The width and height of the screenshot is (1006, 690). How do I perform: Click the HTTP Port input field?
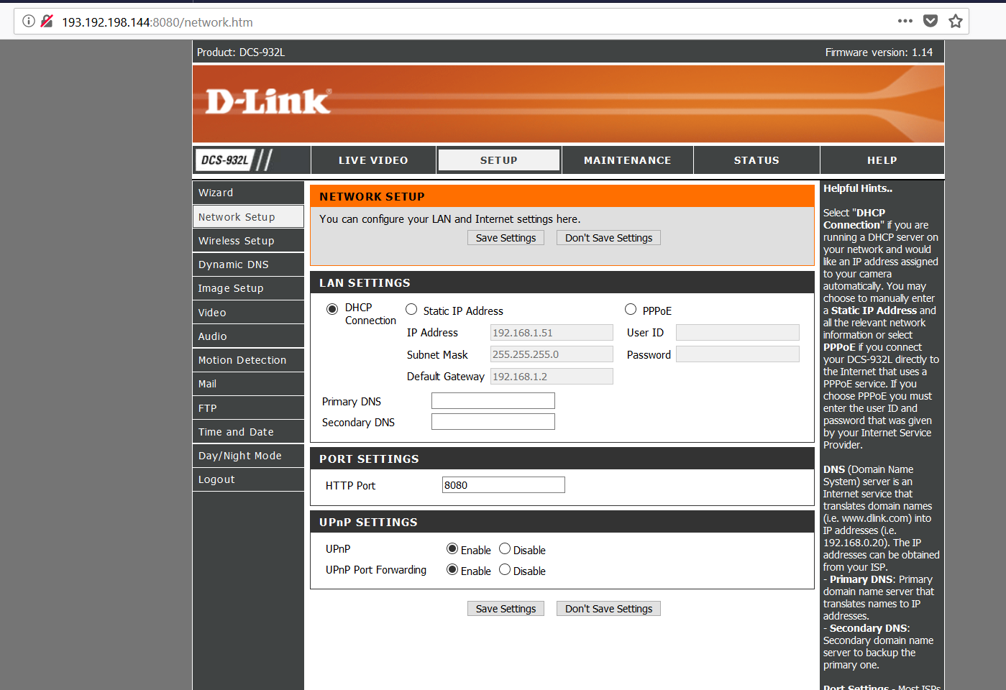tap(503, 485)
